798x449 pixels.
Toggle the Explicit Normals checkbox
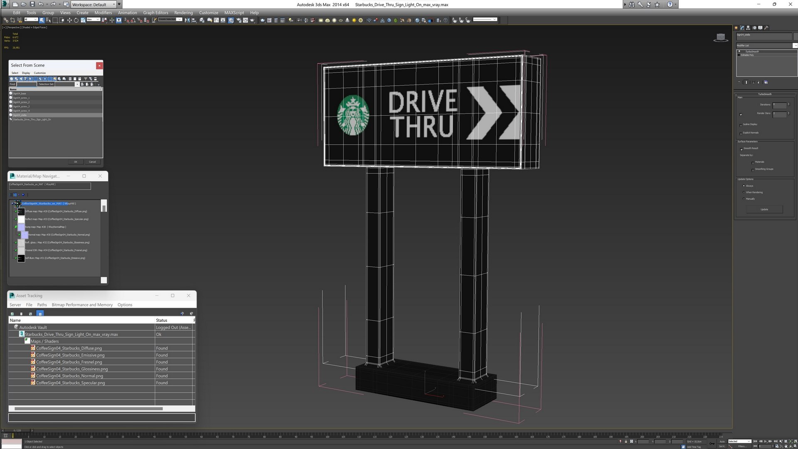pos(741,133)
